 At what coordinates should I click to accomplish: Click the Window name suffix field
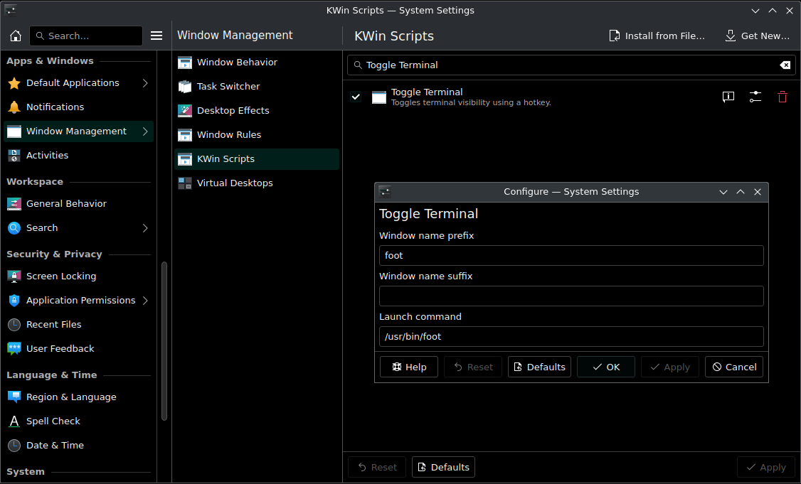571,296
